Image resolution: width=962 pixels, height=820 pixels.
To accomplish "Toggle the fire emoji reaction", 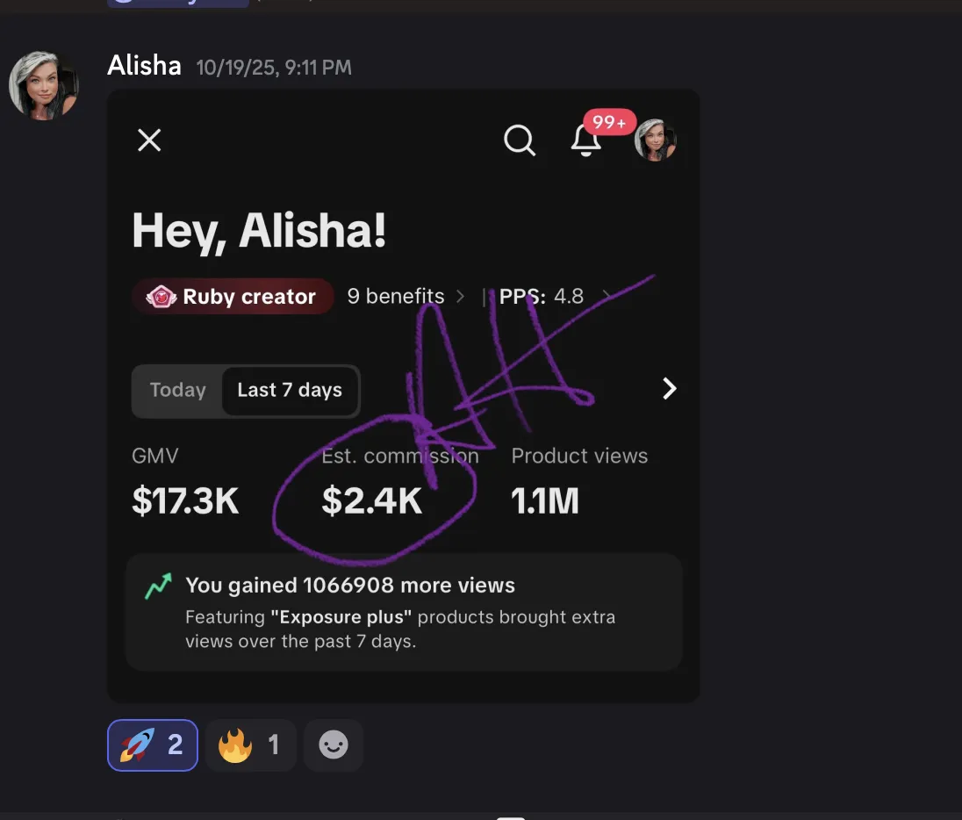I will tap(251, 745).
